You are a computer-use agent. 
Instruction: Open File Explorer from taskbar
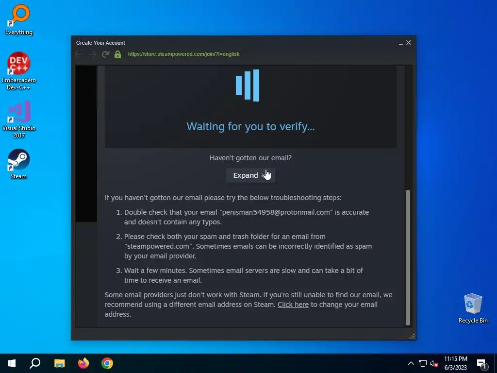point(59,363)
